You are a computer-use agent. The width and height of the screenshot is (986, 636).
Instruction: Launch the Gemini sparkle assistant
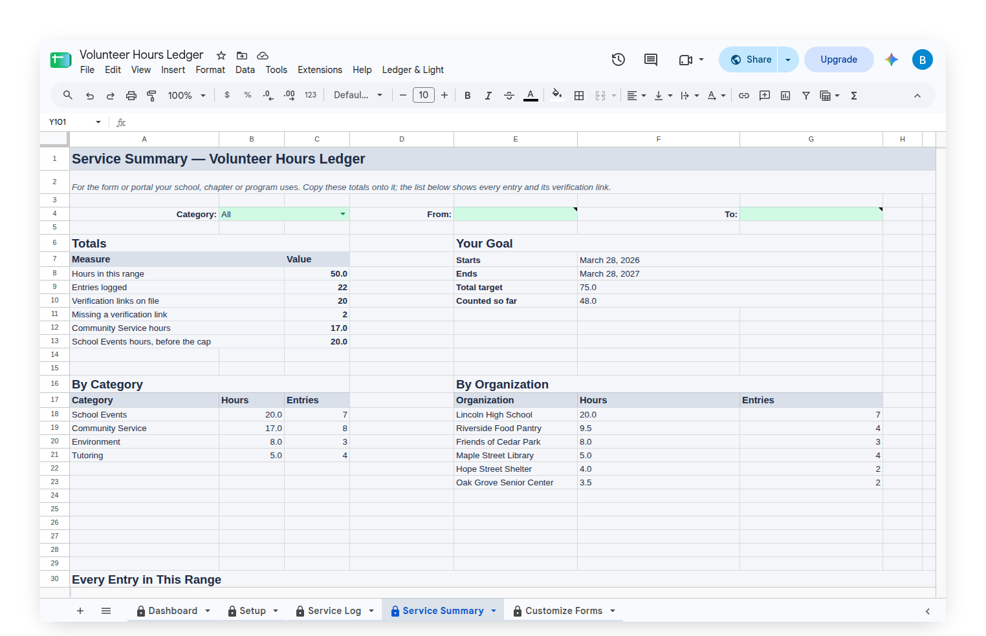pos(892,59)
